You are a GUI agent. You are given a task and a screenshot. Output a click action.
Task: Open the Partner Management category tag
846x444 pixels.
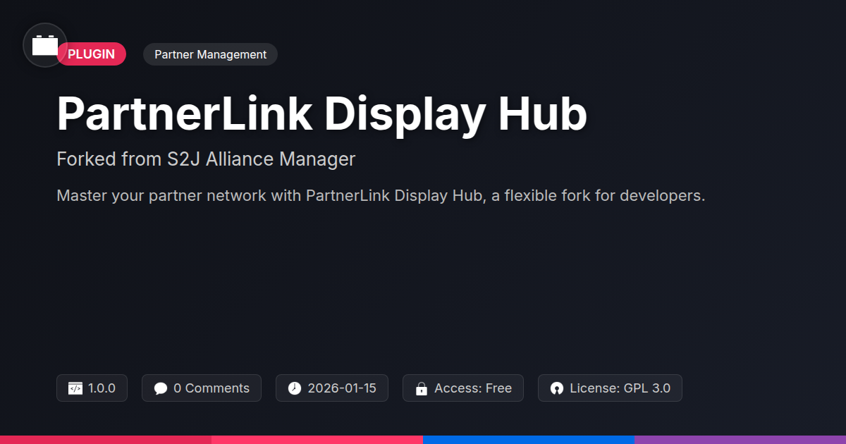(x=210, y=54)
